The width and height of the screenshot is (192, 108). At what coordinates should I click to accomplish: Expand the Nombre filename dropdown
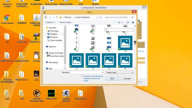pos(102,73)
